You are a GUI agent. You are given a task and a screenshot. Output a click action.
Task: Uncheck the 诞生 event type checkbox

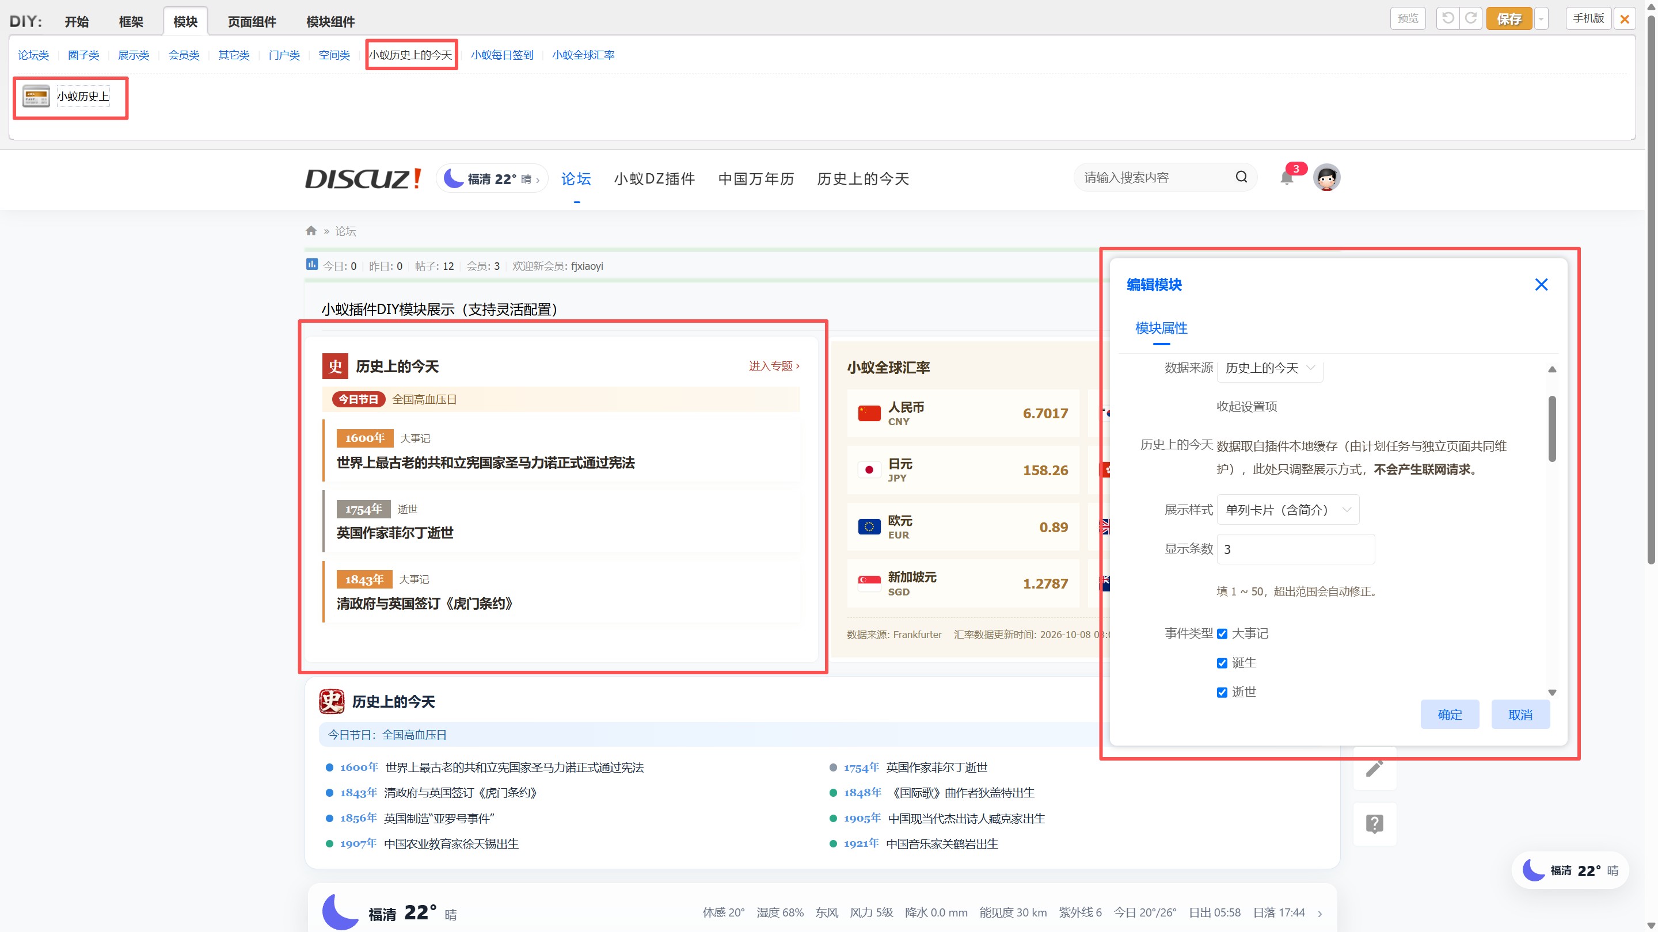tap(1222, 663)
